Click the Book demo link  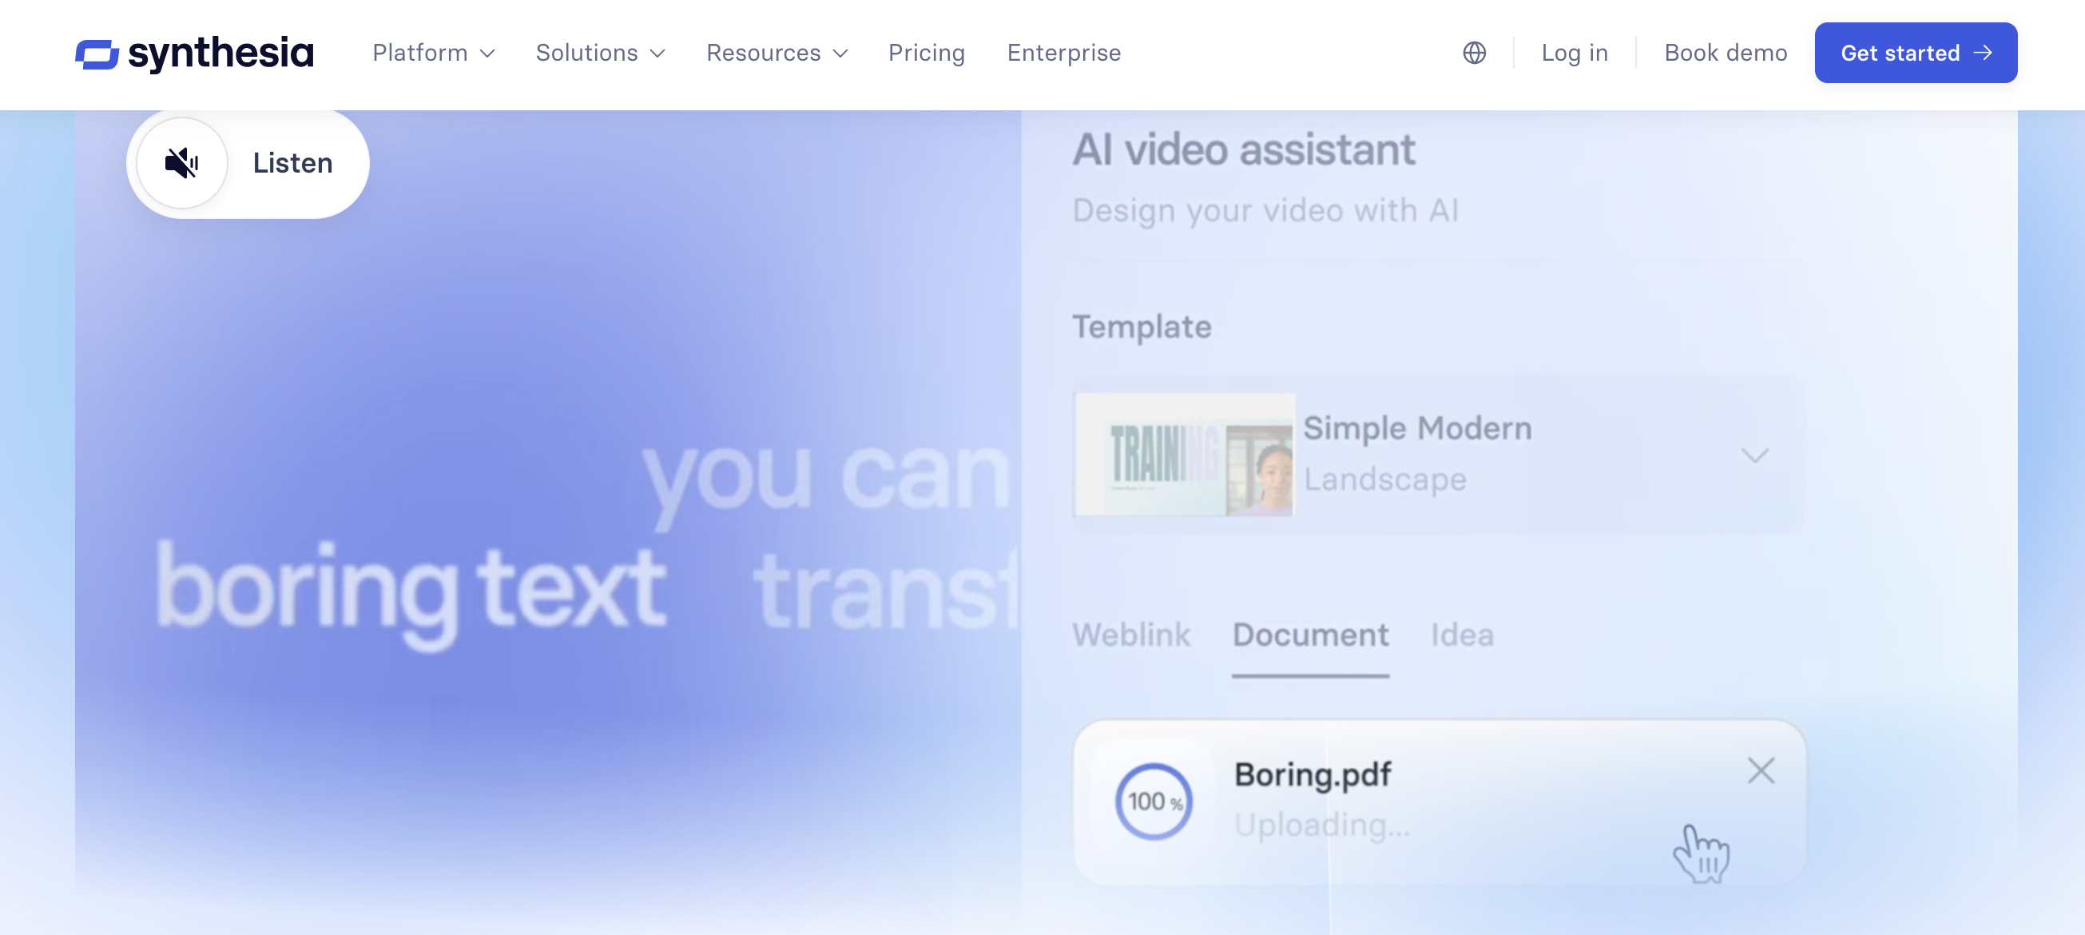coord(1725,54)
